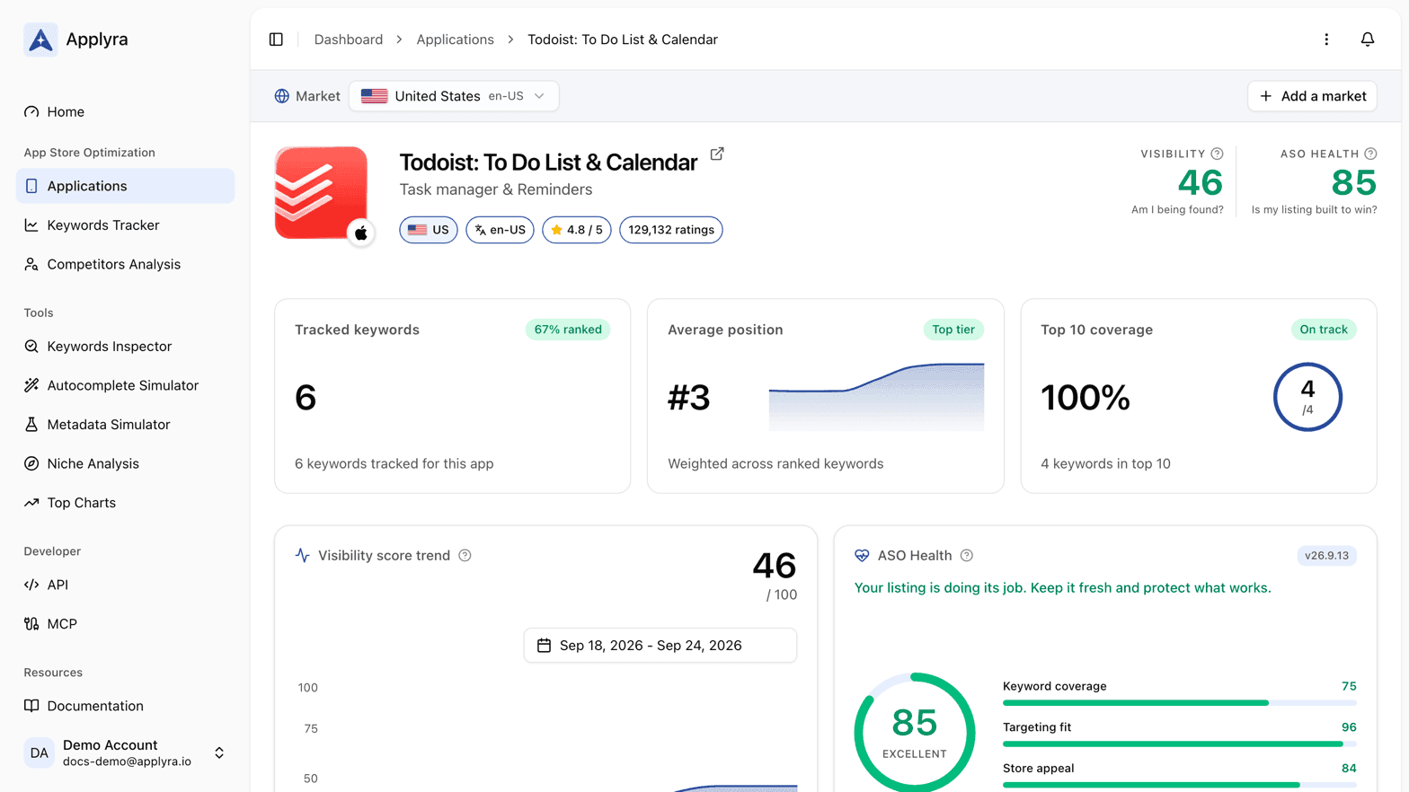Click '4 keywords in top 10' text
Screen dimensions: 1409x792
click(x=1105, y=463)
